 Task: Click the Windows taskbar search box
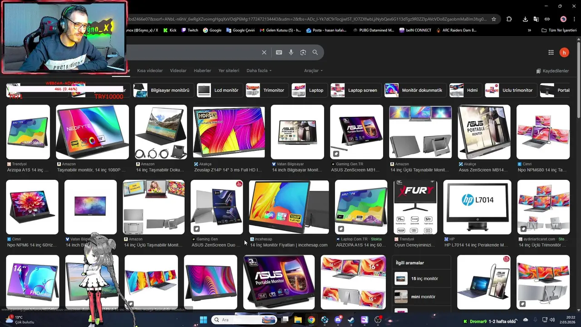click(x=244, y=320)
